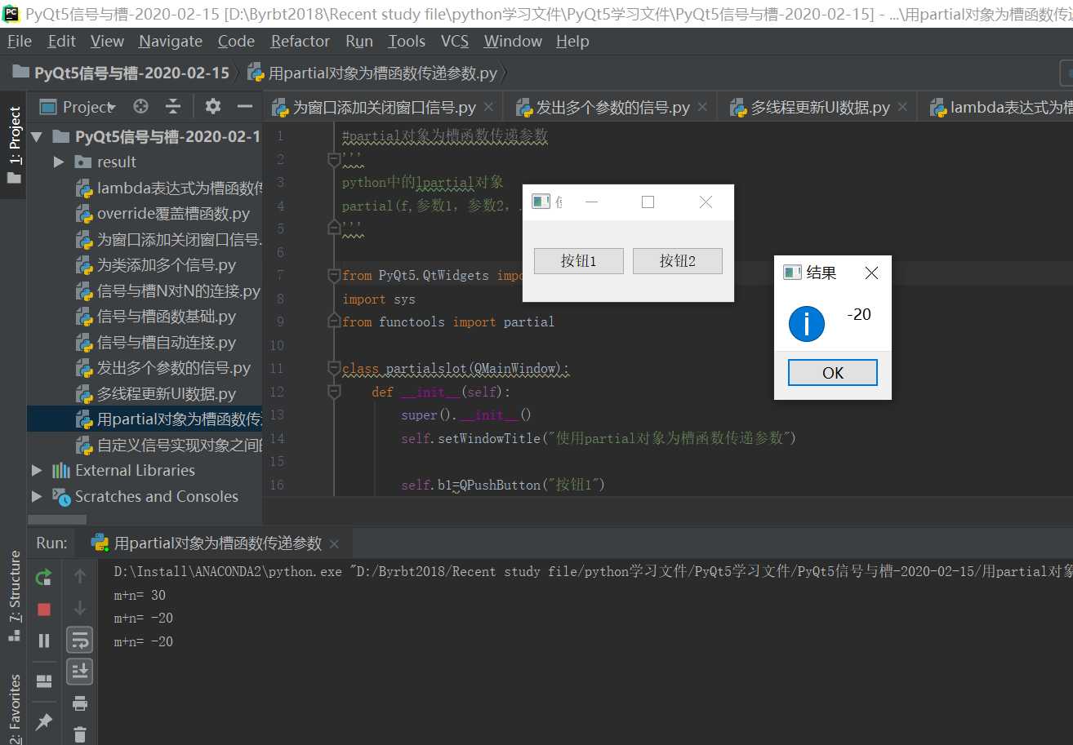Open the VCS menu
1073x745 pixels.
454,41
